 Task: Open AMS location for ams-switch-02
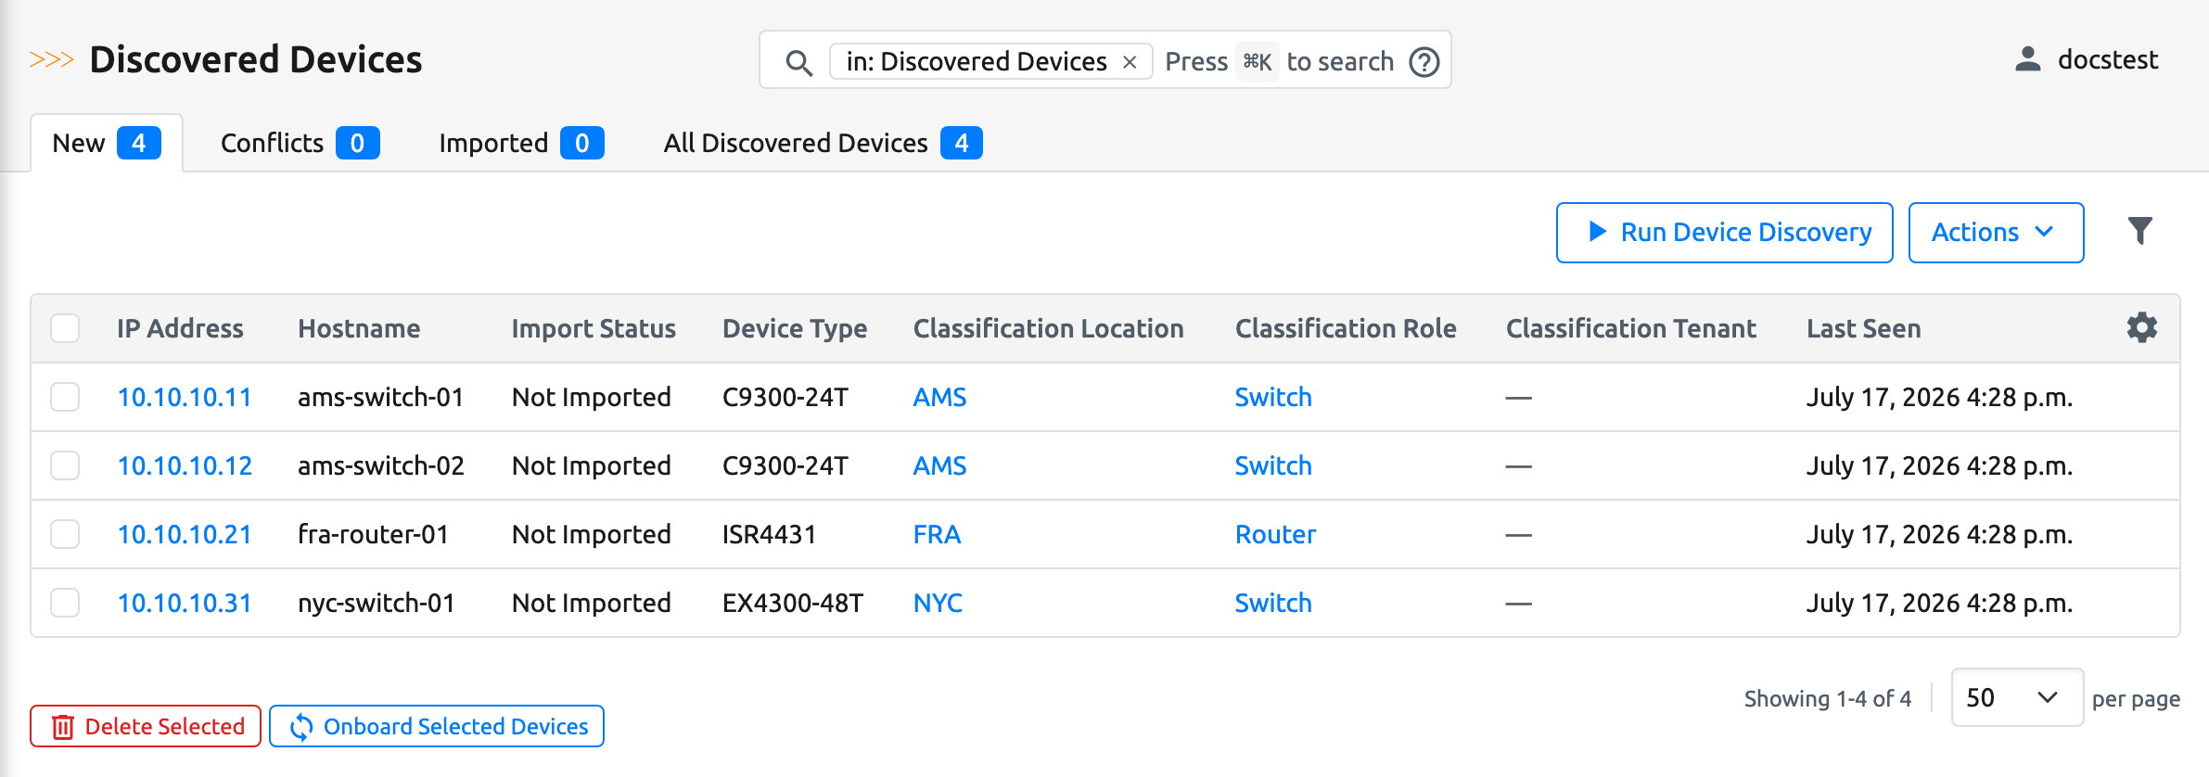[x=939, y=466]
